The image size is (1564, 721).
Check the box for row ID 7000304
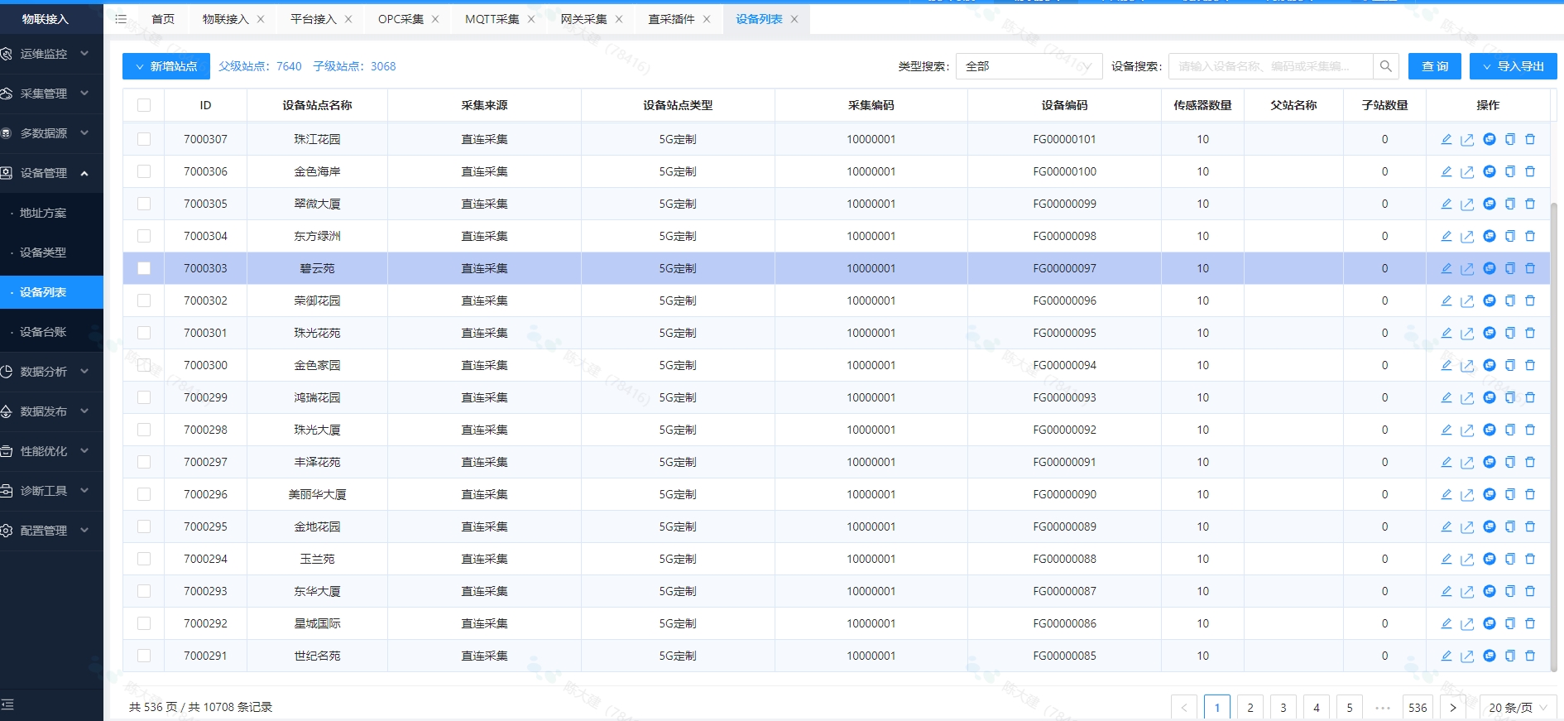pos(144,236)
